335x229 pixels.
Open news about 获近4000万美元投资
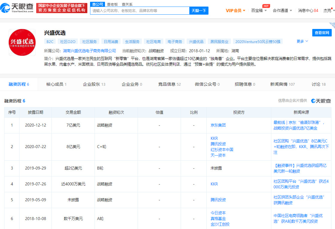click(x=301, y=184)
